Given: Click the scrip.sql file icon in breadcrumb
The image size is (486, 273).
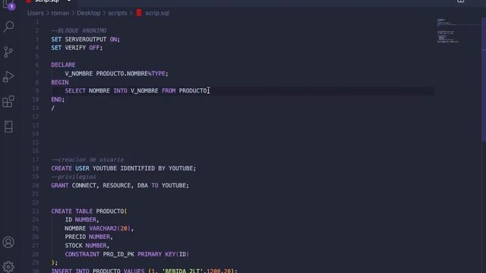Looking at the screenshot, I should tap(139, 13).
